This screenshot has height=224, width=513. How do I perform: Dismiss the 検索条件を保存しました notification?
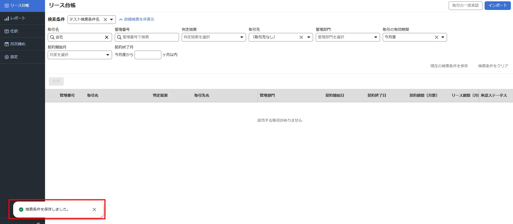click(x=94, y=210)
